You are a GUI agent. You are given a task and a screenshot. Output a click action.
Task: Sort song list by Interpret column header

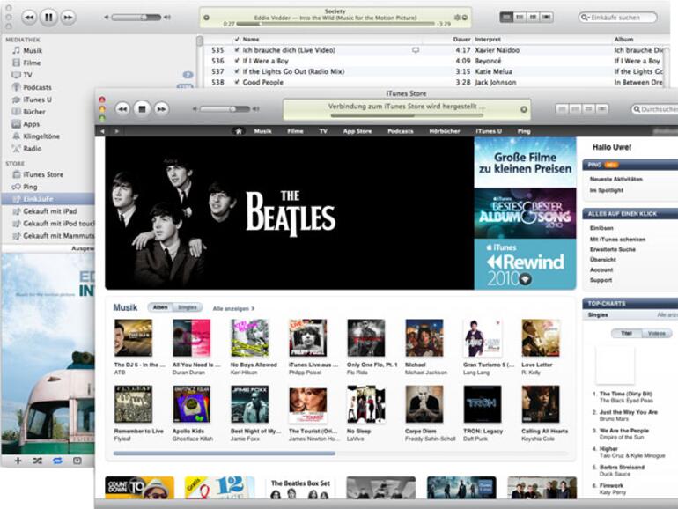pos(488,40)
